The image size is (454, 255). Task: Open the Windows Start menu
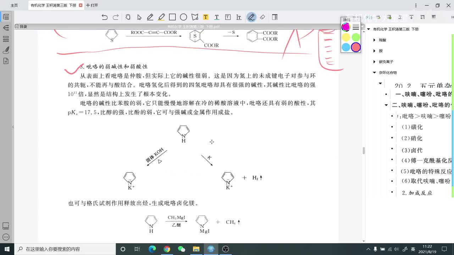(x=7, y=249)
